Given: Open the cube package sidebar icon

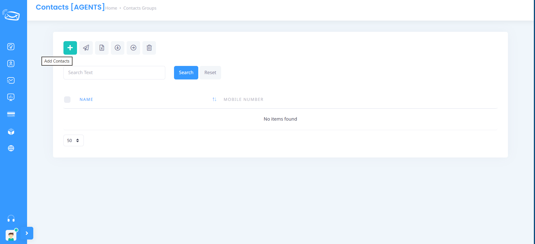Looking at the screenshot, I should tap(11, 132).
